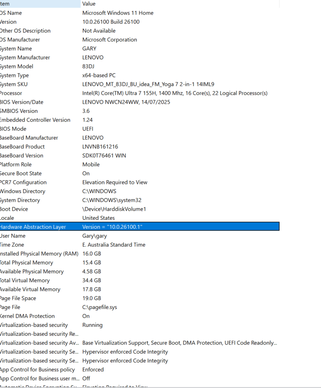Select the Locale row
Image resolution: width=321 pixels, height=388 pixels.
coord(140,218)
